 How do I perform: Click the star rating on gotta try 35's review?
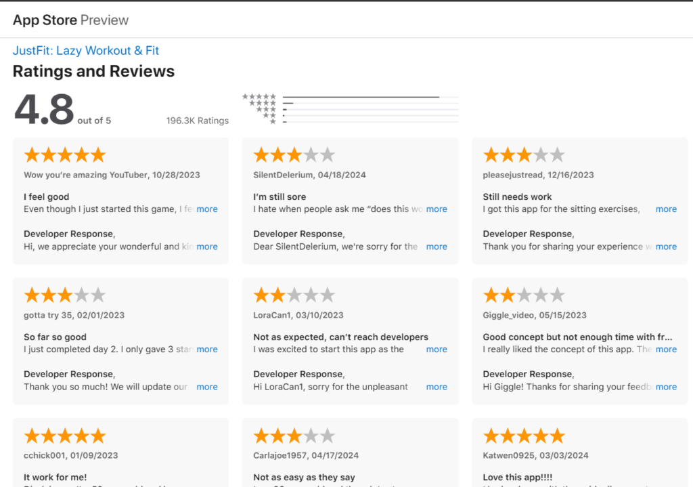[65, 295]
